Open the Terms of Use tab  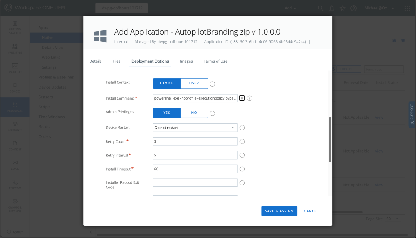(215, 61)
